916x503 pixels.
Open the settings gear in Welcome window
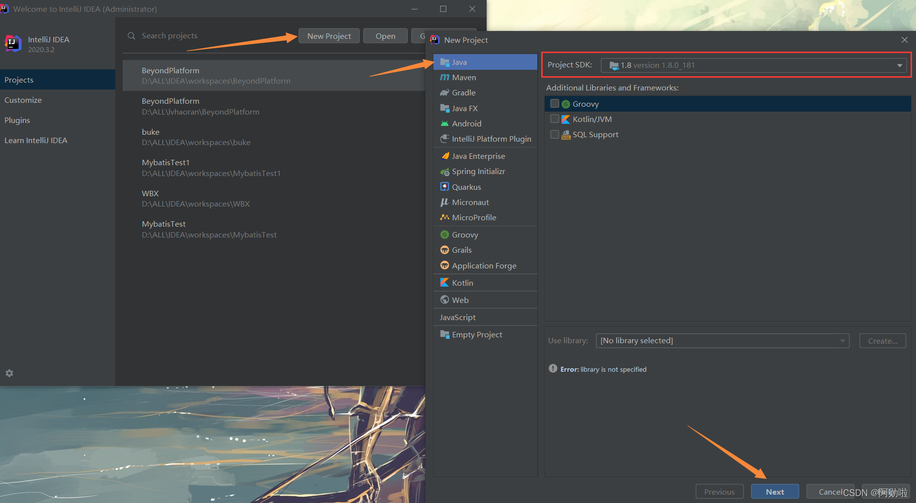9,373
